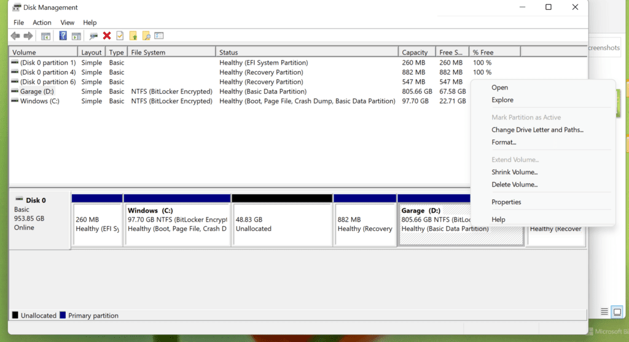This screenshot has height=342, width=629.
Task: Click the drive icon beside Disk 0 partition 4
Action: pyautogui.click(x=15, y=72)
